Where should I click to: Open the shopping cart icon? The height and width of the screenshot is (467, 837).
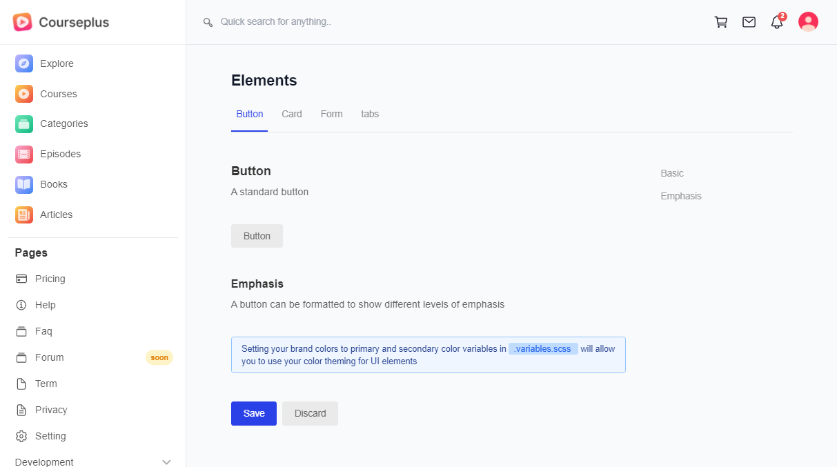tap(721, 22)
